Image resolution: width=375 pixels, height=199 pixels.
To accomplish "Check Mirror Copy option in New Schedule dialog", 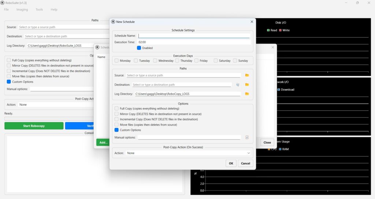I will coord(116,114).
